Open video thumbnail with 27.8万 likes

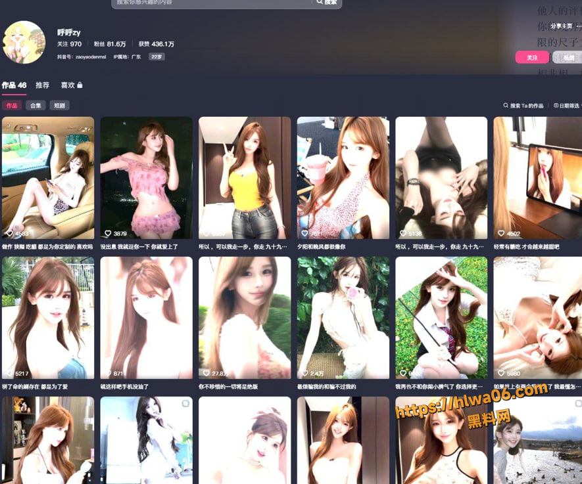click(x=245, y=318)
